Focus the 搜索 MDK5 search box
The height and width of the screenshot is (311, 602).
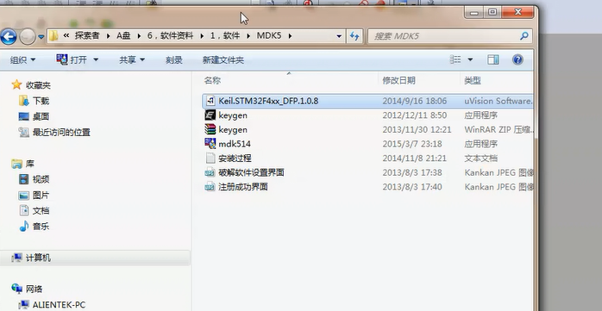coord(443,36)
